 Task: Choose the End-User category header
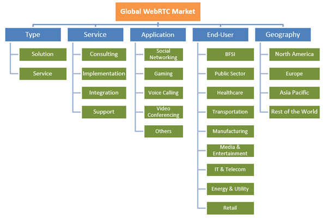pyautogui.click(x=221, y=35)
